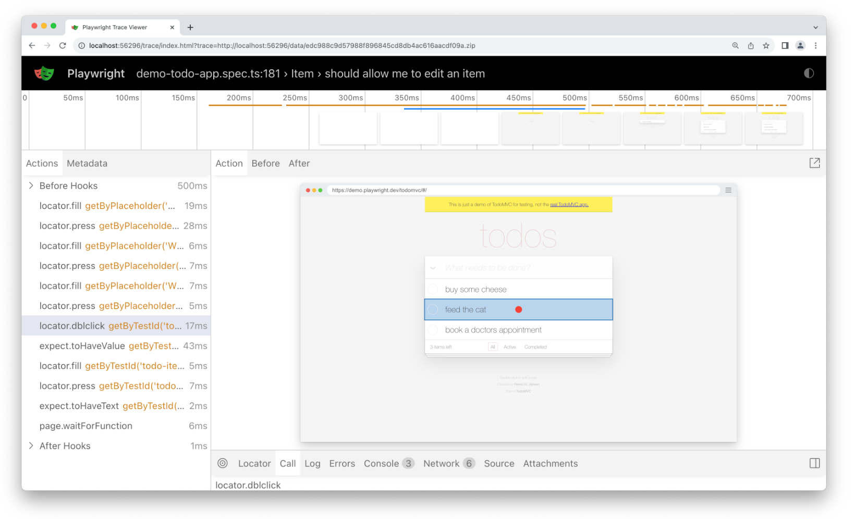Click the share page icon
Screen dimensions: 855x519
pyautogui.click(x=751, y=45)
